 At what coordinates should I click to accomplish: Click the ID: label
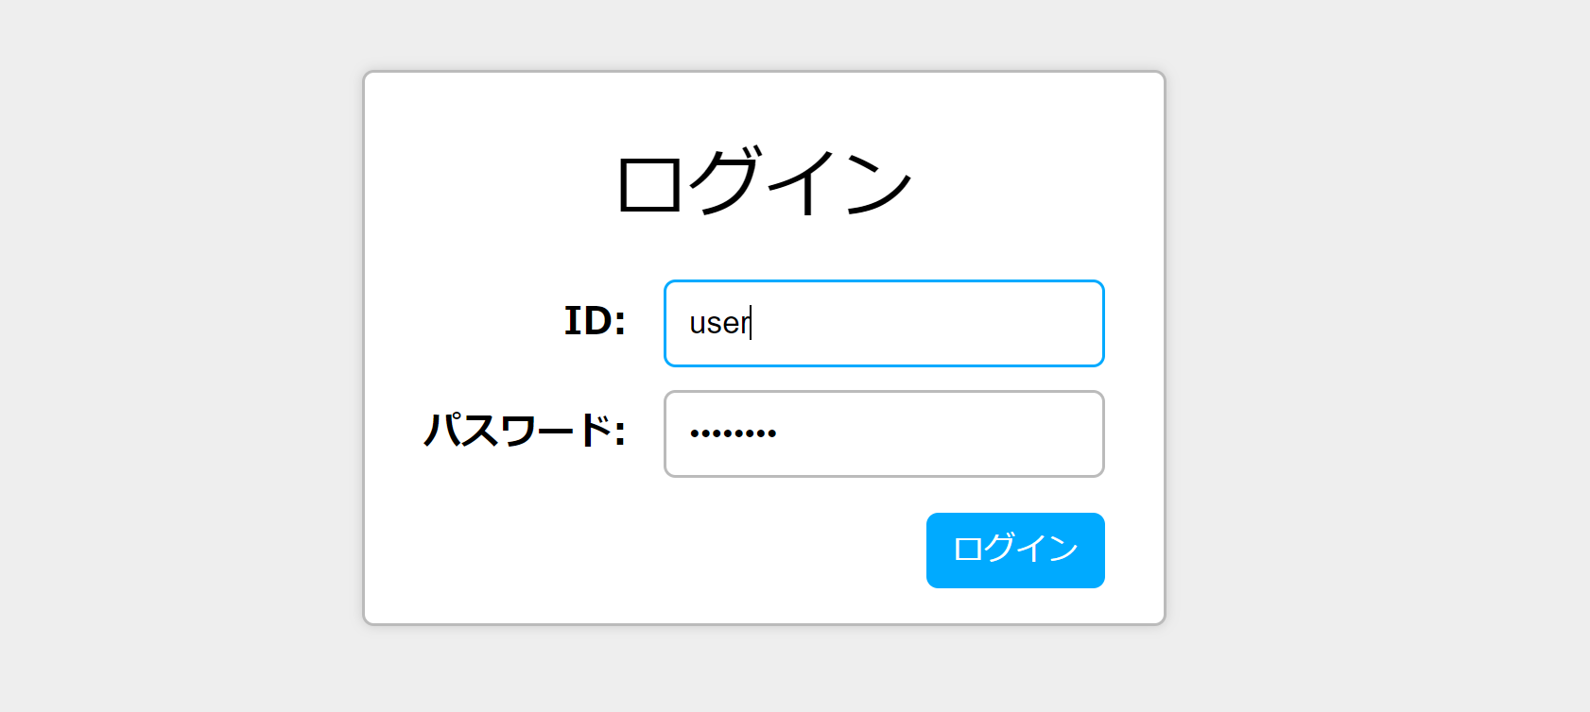[594, 321]
